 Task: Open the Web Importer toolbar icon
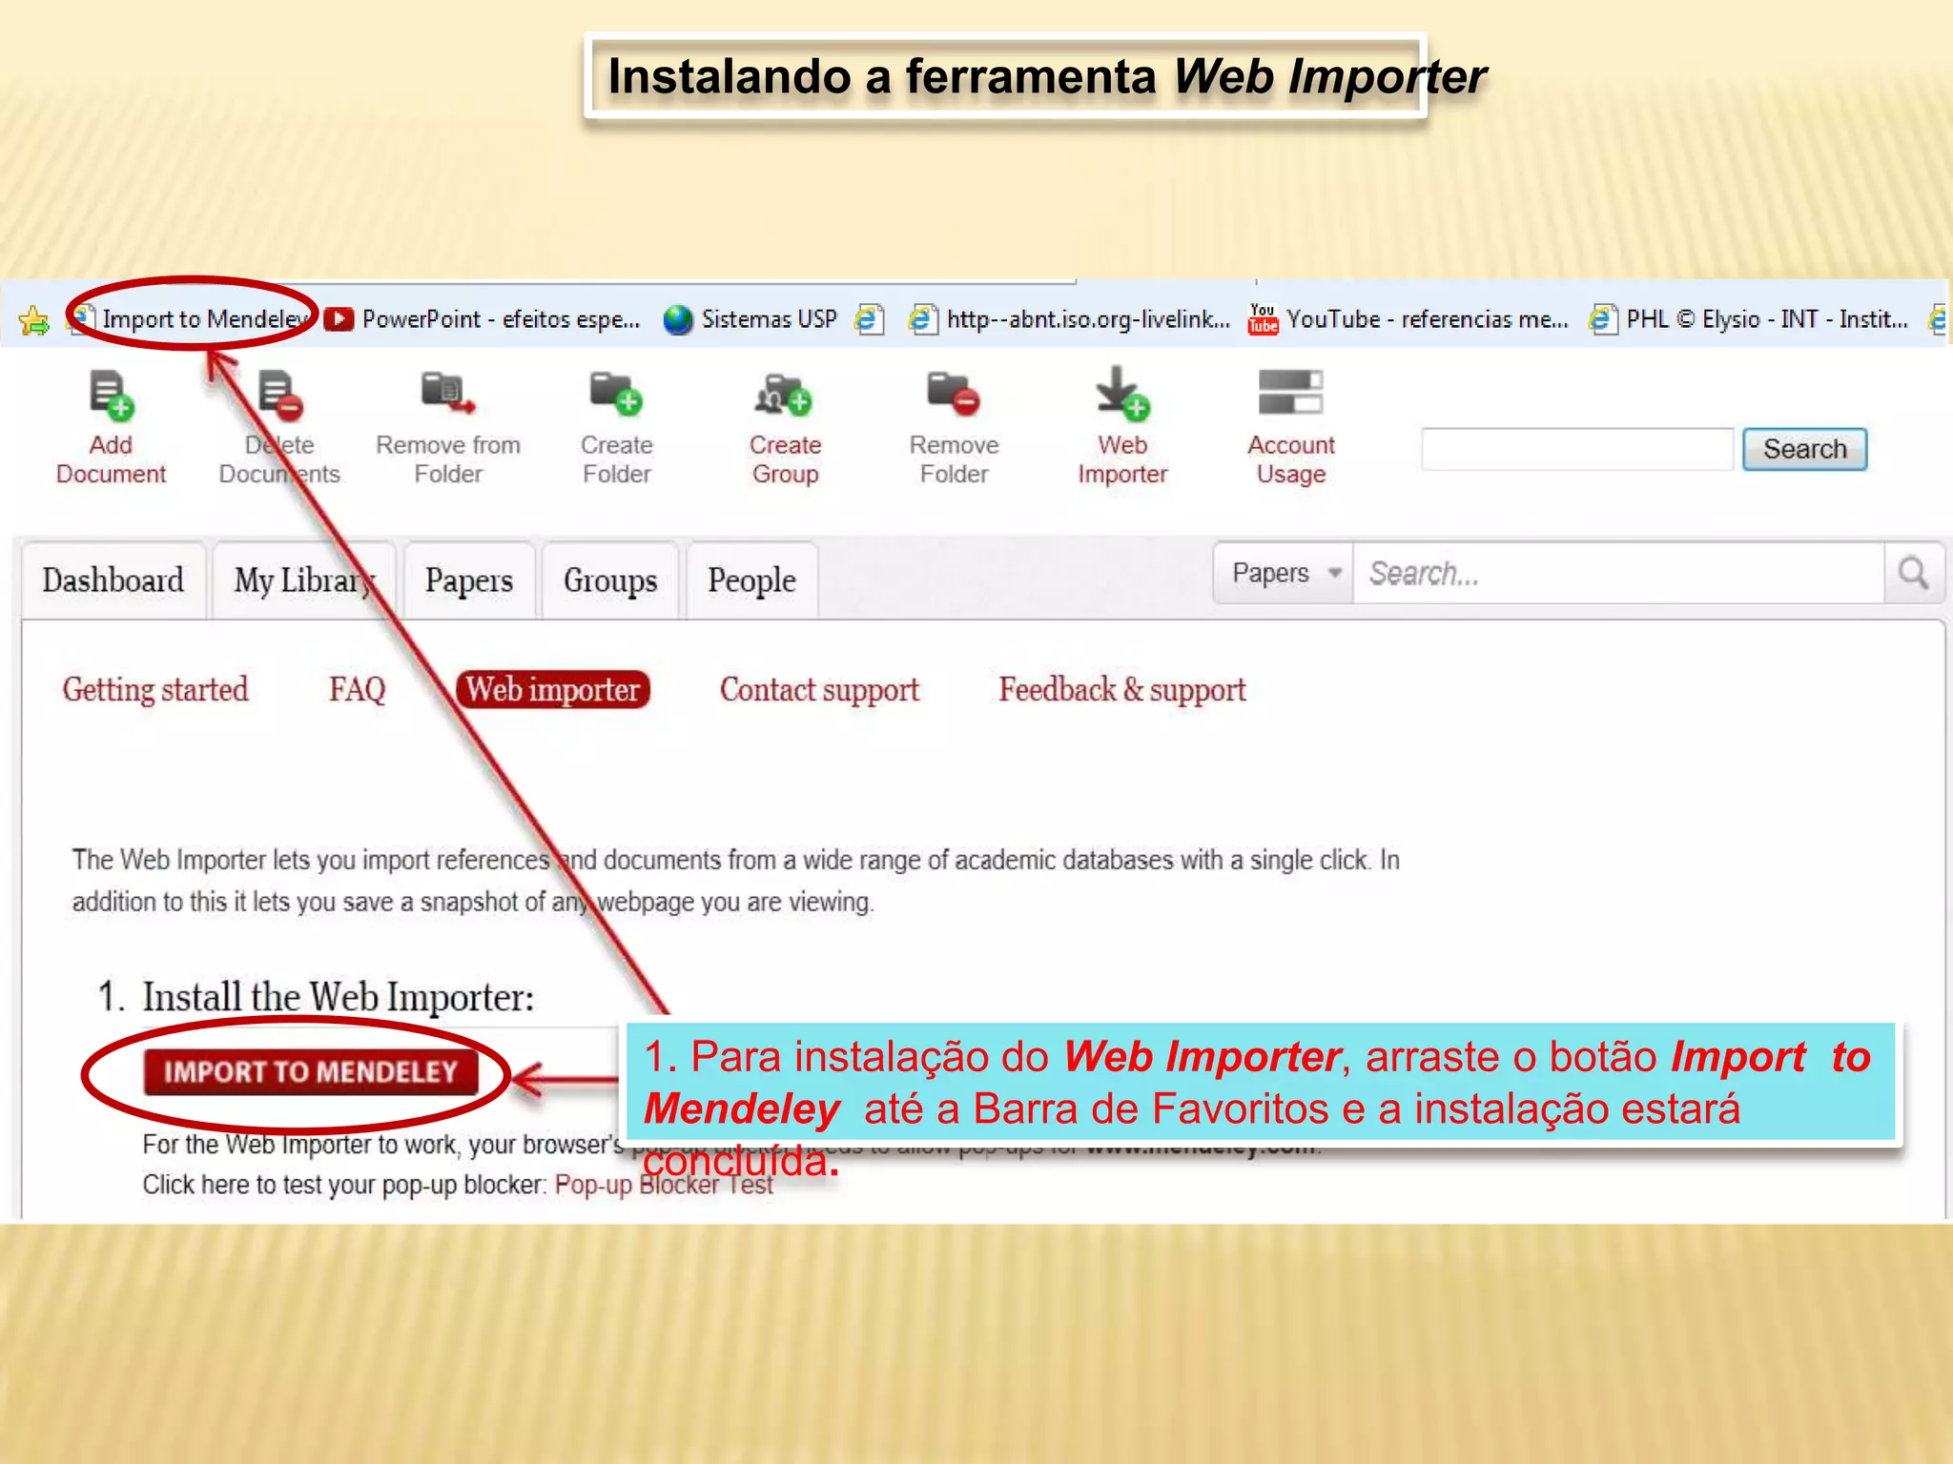tap(1122, 394)
